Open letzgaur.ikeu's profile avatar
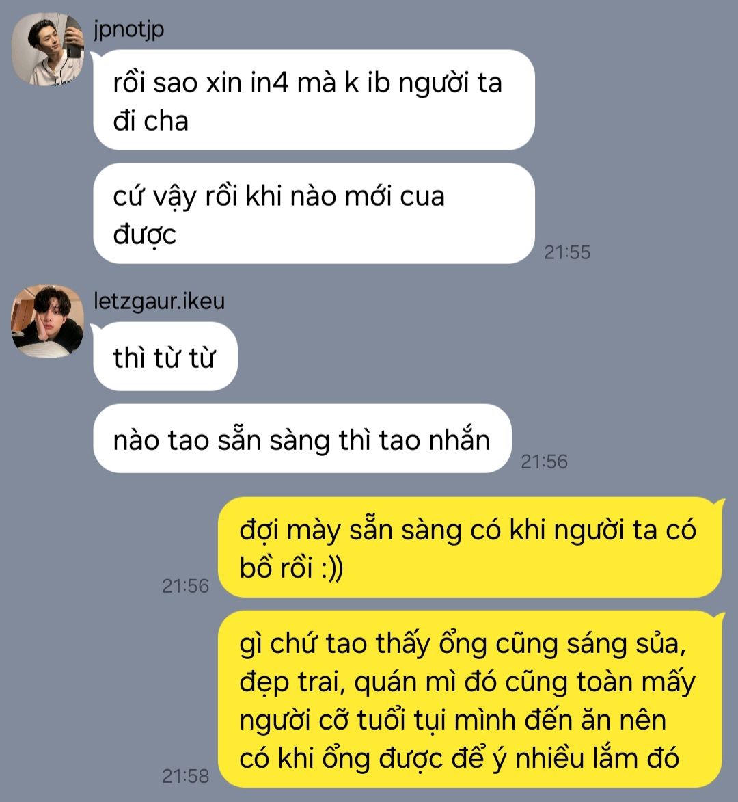This screenshot has height=802, width=738. tap(48, 321)
